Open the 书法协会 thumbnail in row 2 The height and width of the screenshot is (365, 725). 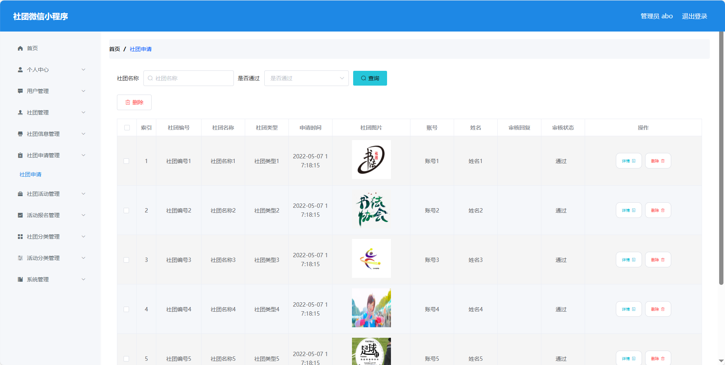pos(371,209)
